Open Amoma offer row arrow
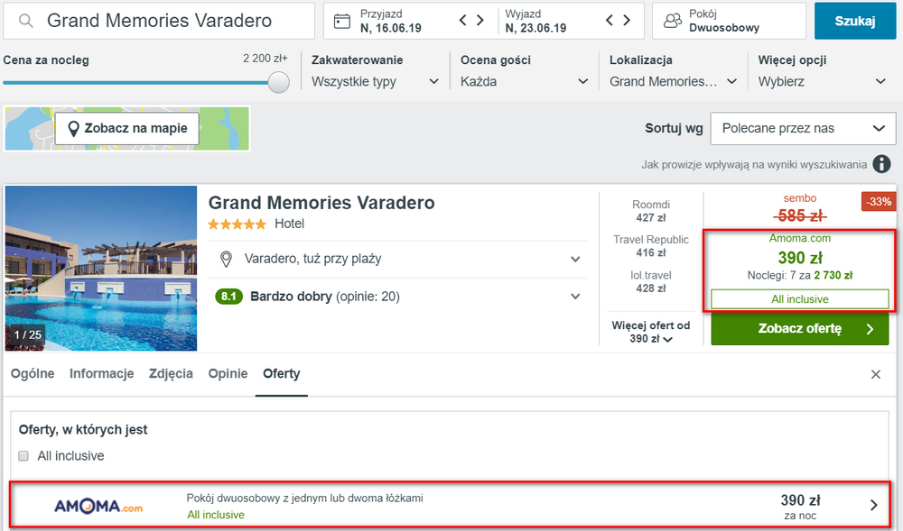This screenshot has height=531, width=903. (x=873, y=505)
